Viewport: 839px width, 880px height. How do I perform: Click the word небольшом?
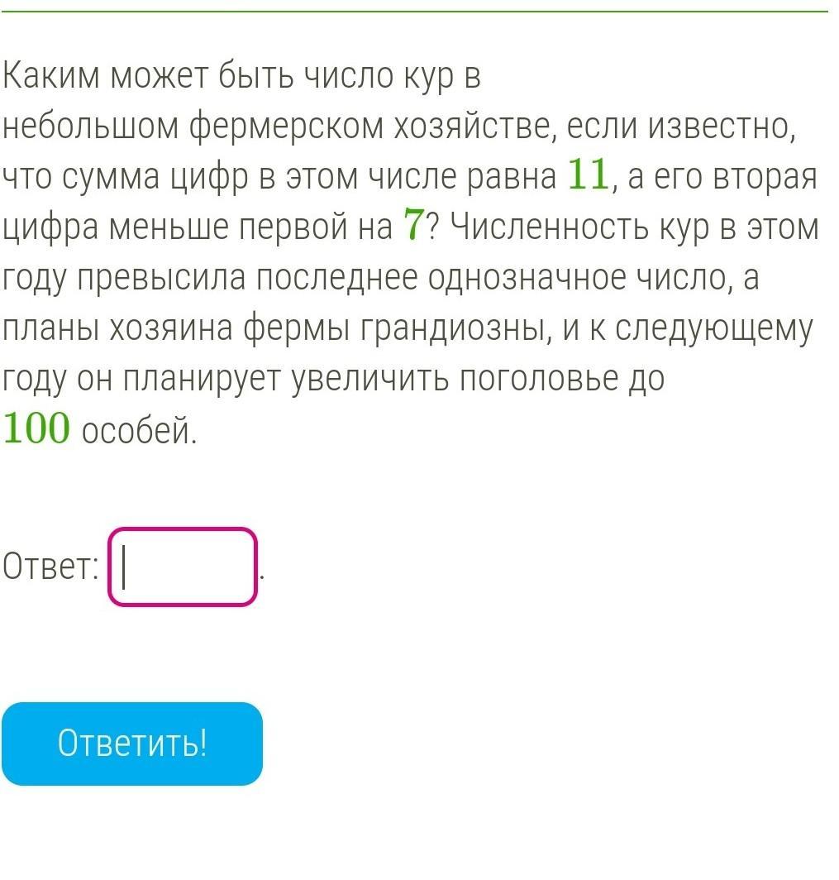pos(90,127)
